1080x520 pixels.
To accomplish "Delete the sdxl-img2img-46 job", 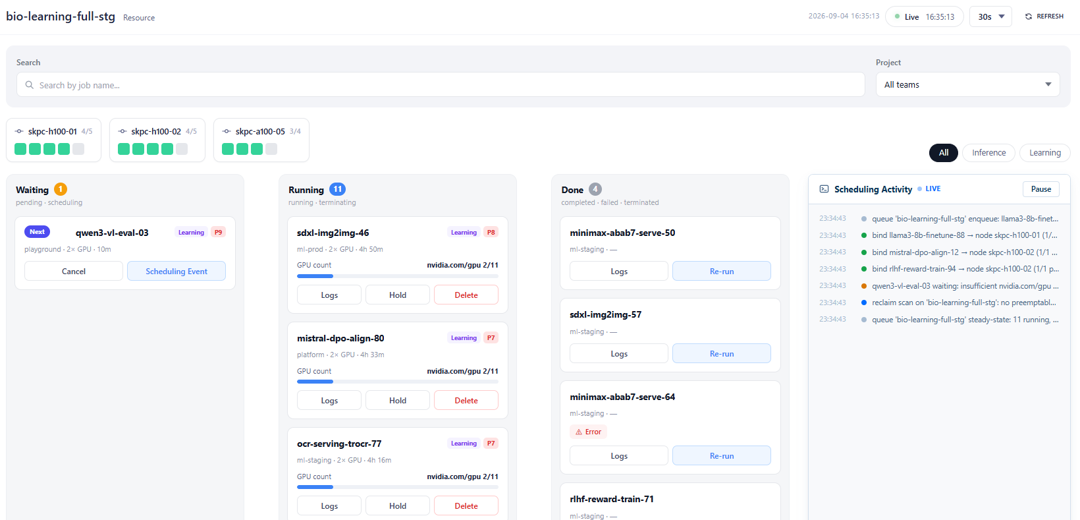I will [x=466, y=295].
